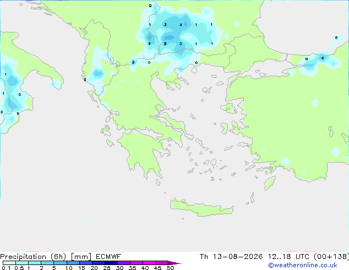Click the '50' legend scale value
Screen dimensions: 349x270
pyautogui.click(x=171, y=268)
